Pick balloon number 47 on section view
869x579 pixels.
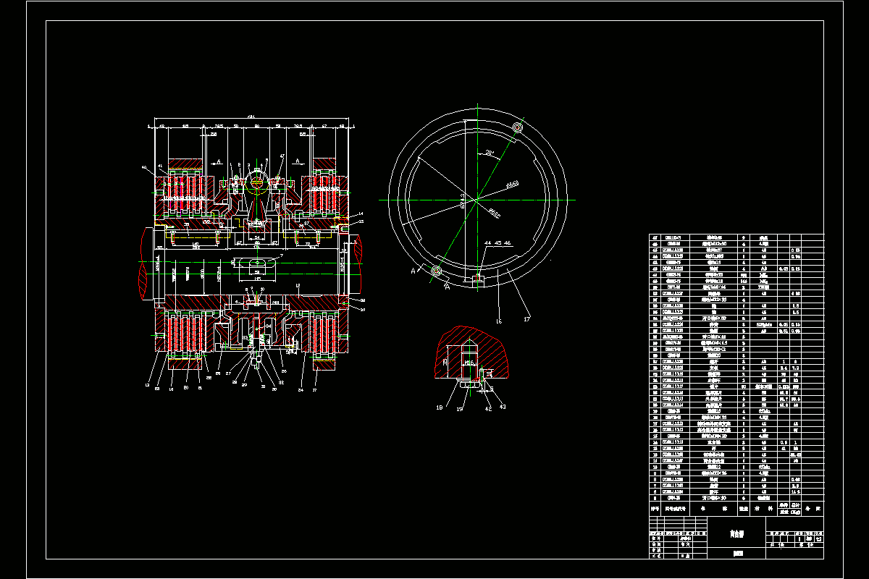282,156
